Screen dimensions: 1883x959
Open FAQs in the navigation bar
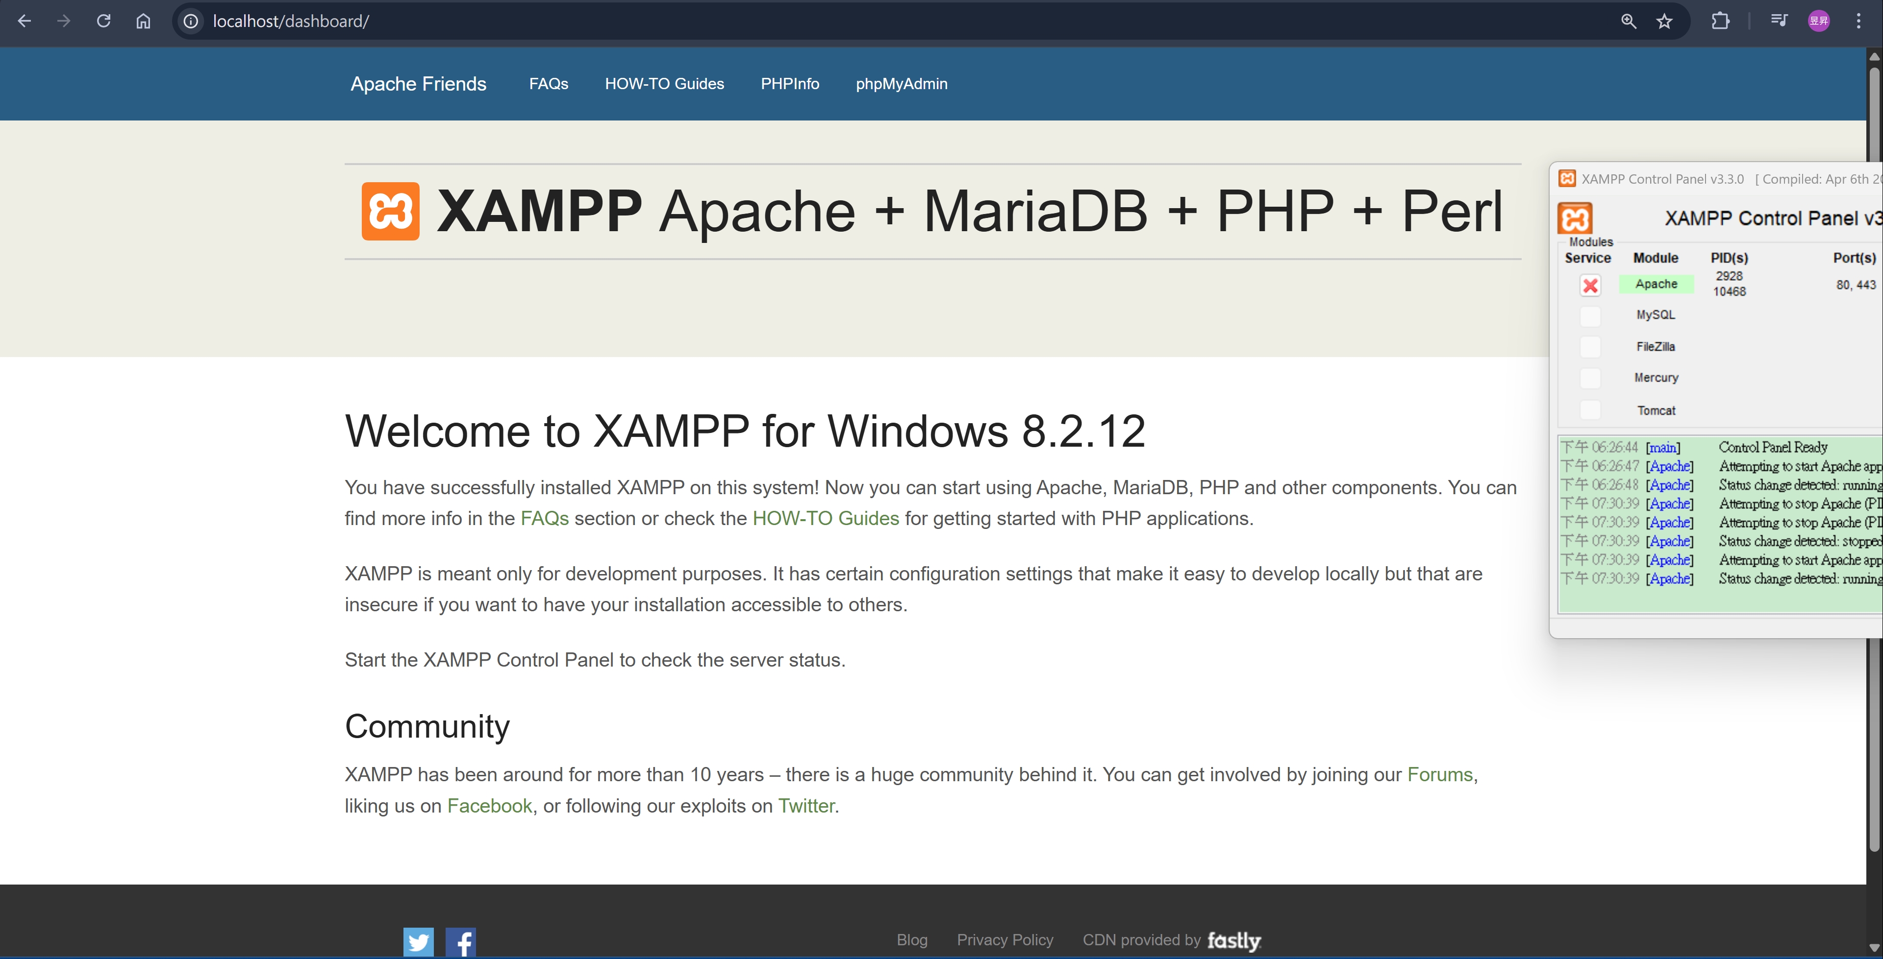pyautogui.click(x=548, y=84)
